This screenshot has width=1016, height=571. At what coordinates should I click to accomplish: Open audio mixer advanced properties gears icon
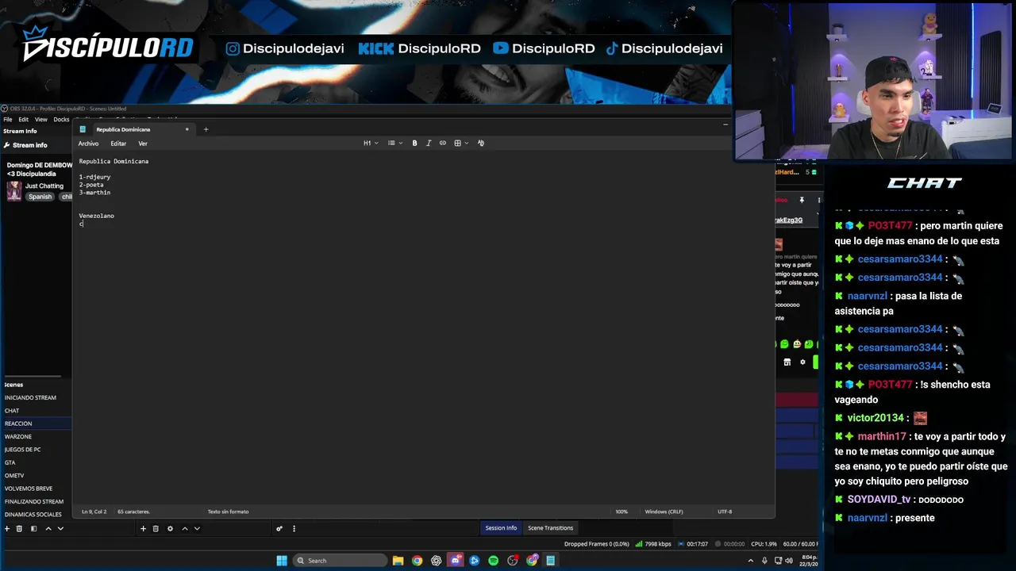(279, 528)
